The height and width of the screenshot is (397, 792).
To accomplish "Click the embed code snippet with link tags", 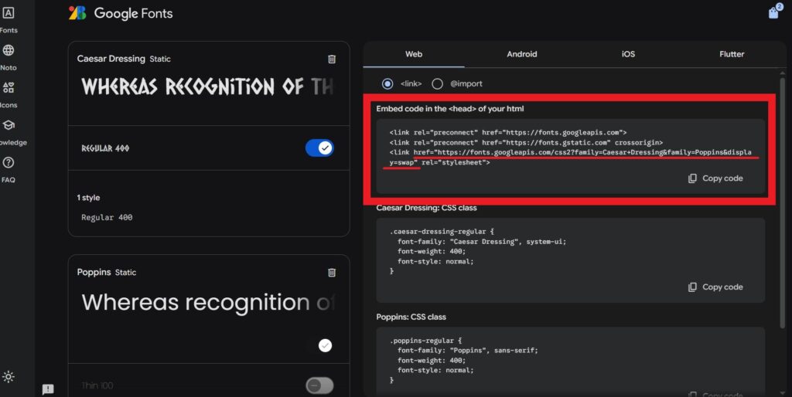I will 570,148.
